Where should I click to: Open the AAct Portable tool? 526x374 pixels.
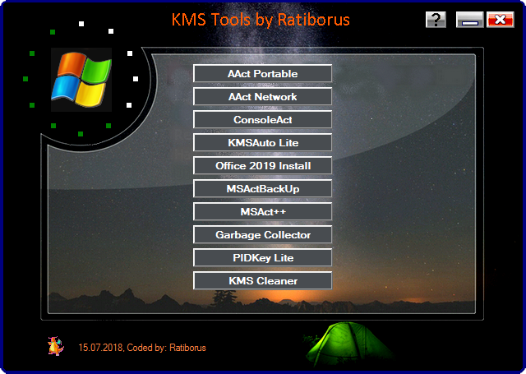(x=262, y=74)
